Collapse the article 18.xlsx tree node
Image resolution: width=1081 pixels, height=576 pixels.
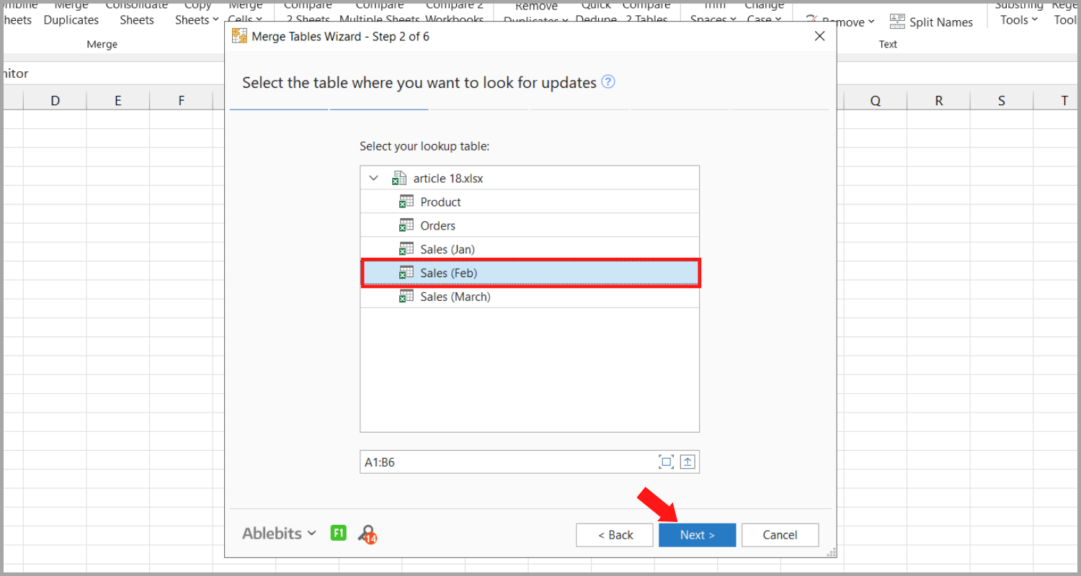click(x=373, y=179)
